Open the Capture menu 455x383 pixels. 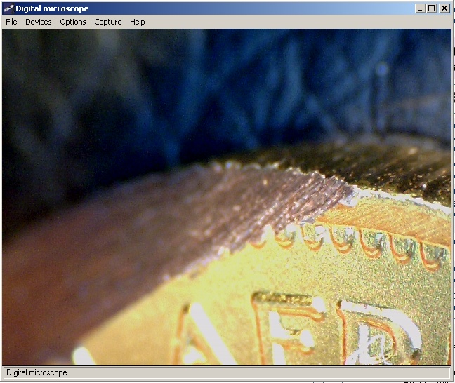point(108,22)
